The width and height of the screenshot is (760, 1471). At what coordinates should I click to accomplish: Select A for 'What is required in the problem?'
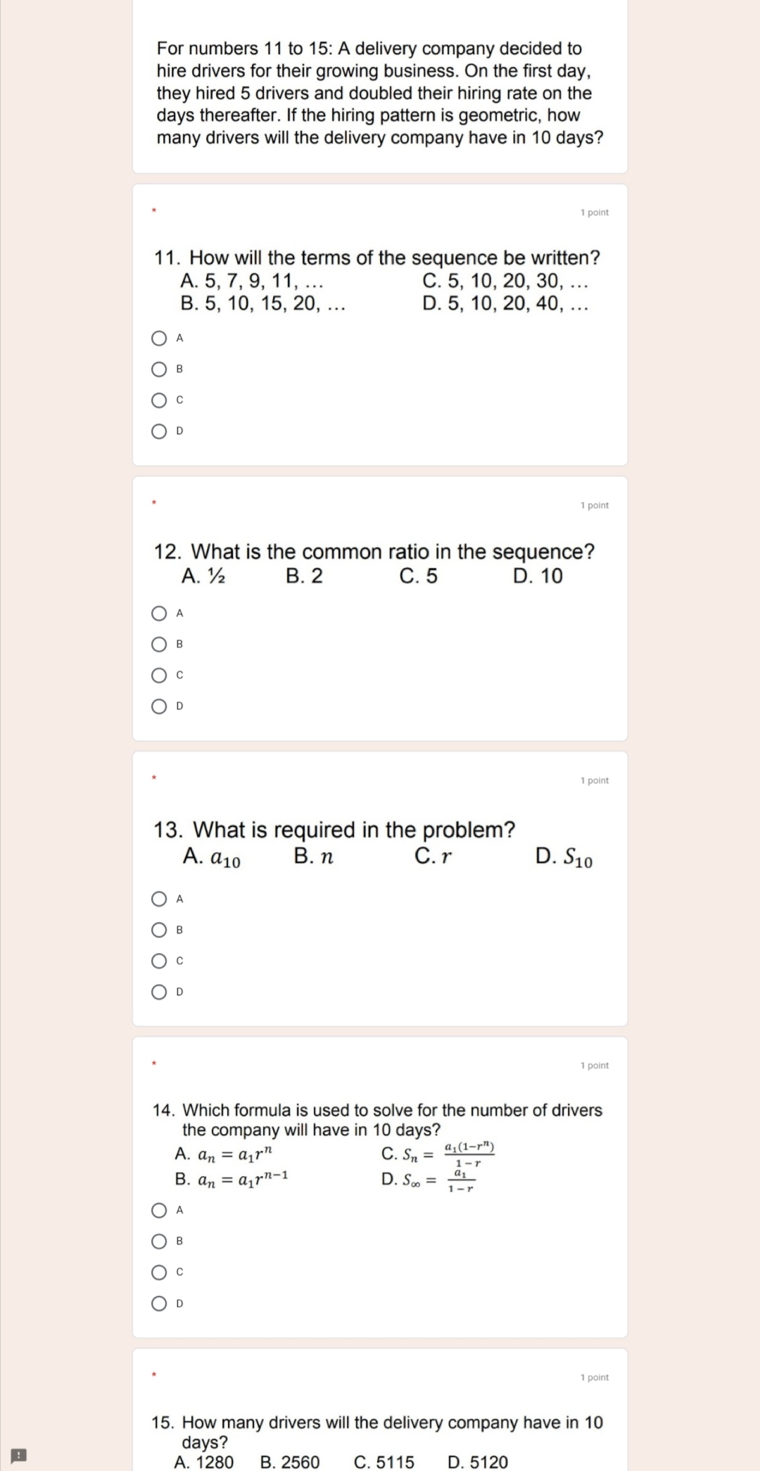(x=158, y=897)
